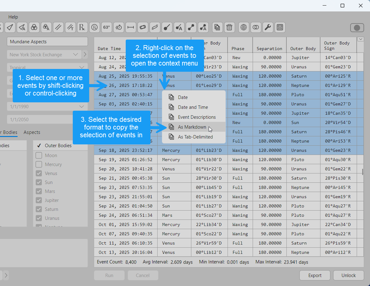Screen dimensions: 370x286
Task: Open the globe location tool
Action: pyautogui.click(x=244, y=27)
